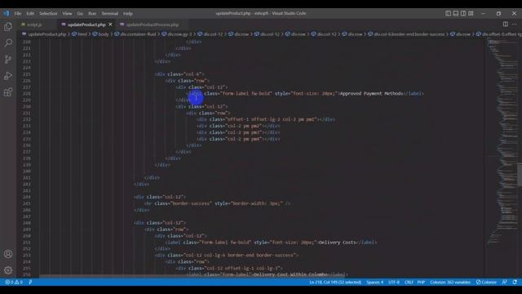Click the col-12 offset-lg-1 col-lg-3 div line

(x=229, y=268)
